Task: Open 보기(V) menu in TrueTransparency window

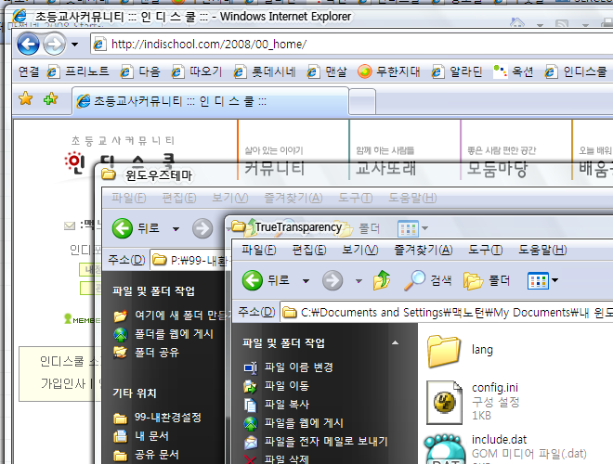Action: click(359, 250)
